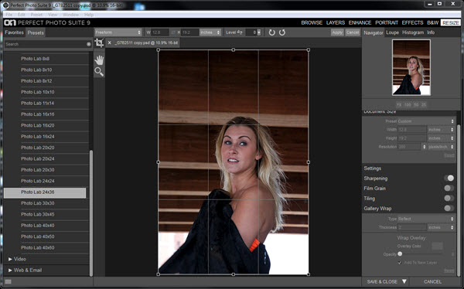The height and width of the screenshot is (289, 464).
Task: Toggle the Sharpening switch
Action: pos(449,178)
